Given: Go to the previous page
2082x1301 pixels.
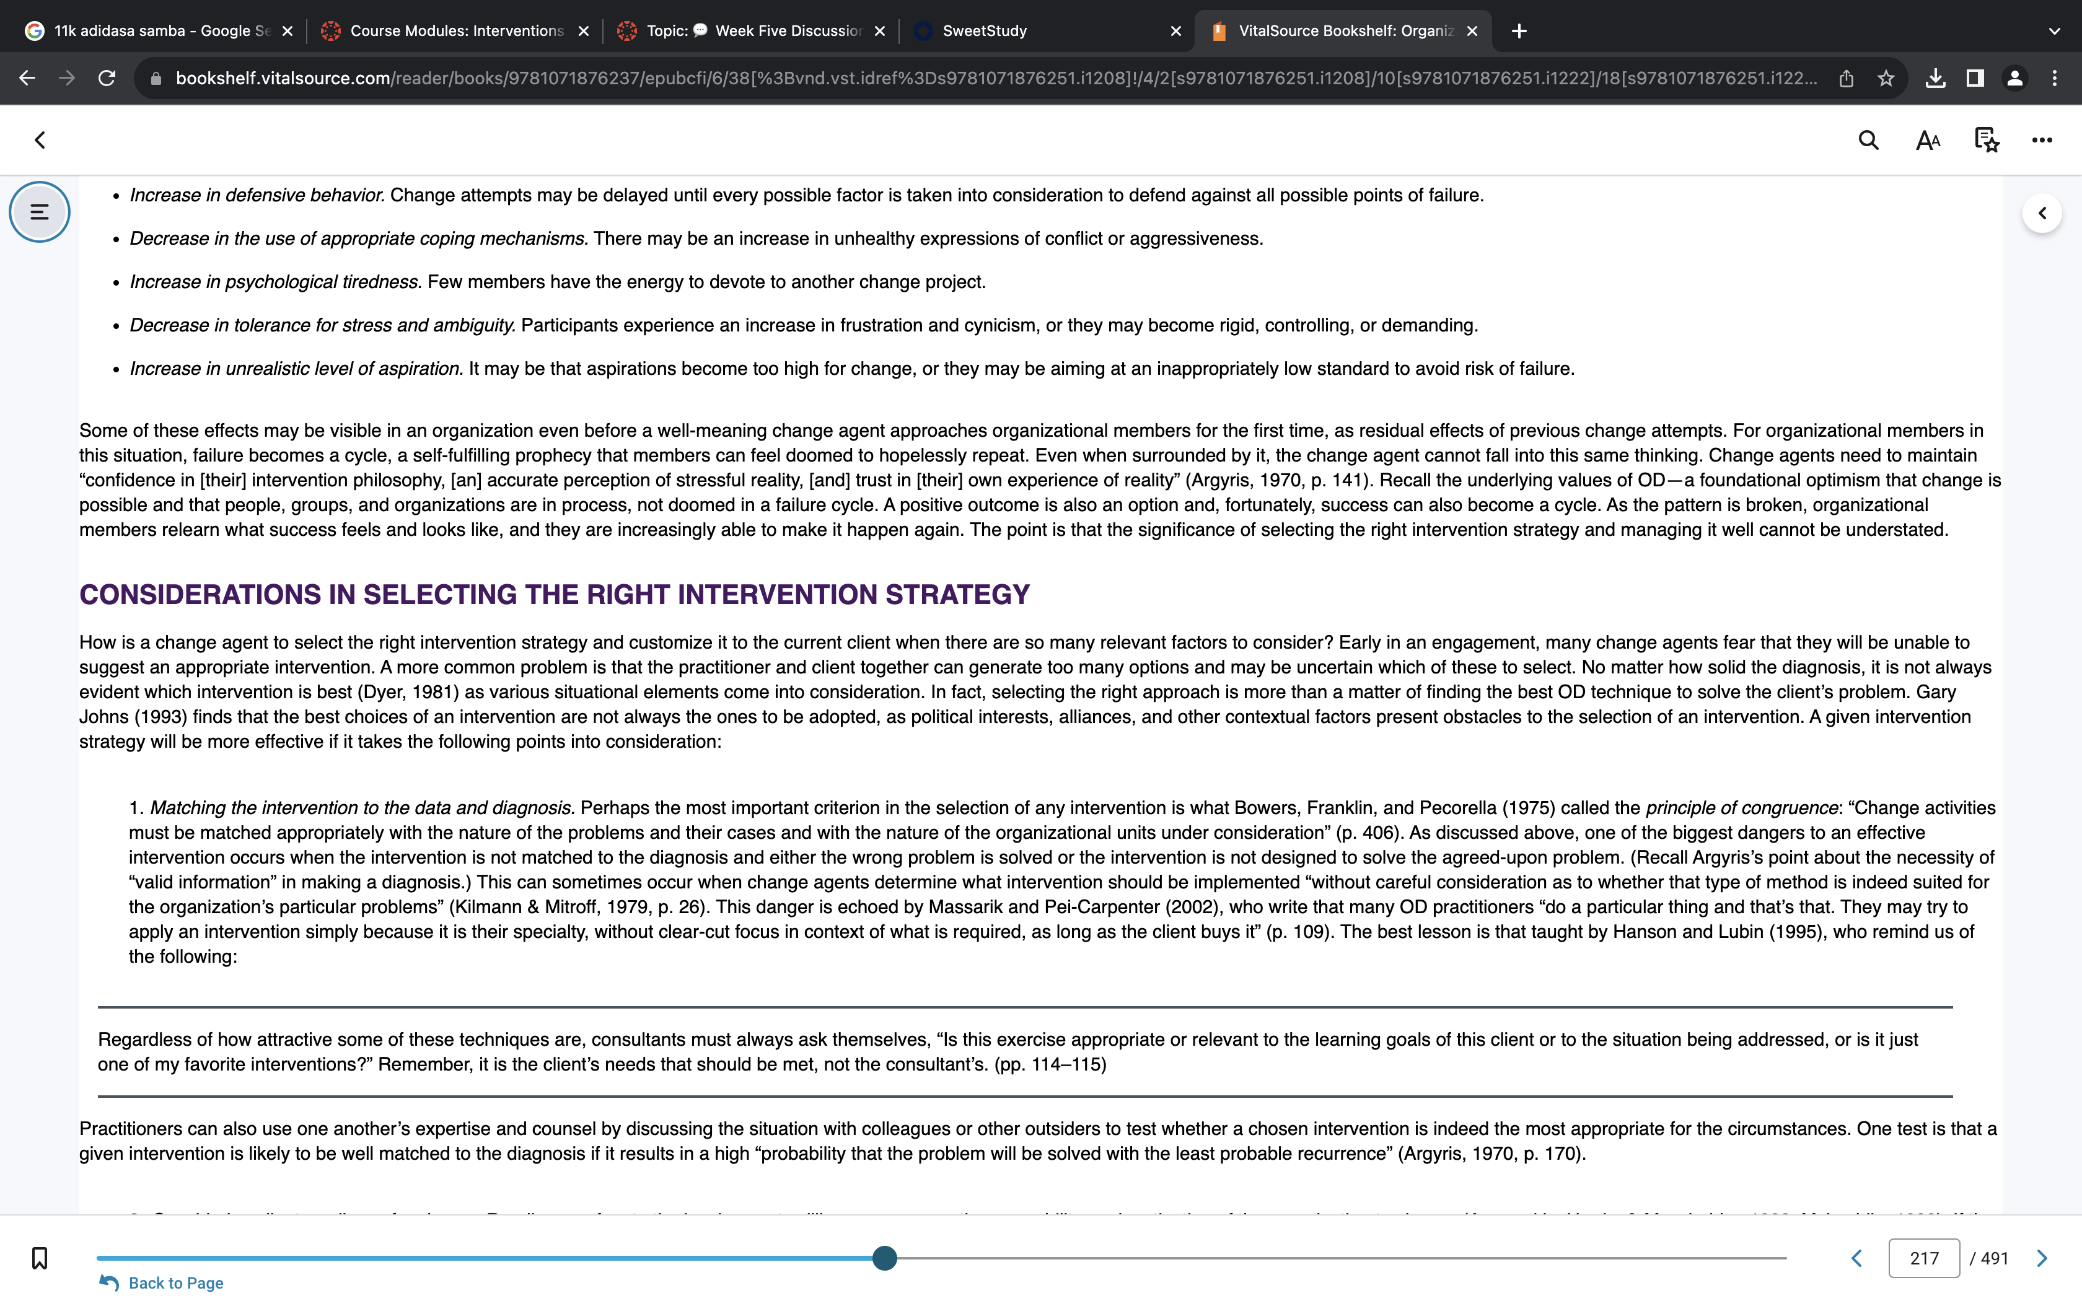Looking at the screenshot, I should [1856, 1259].
